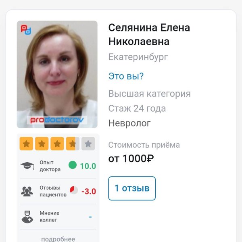Click the graduation cap icon
Screen dimensions: 242x242
coord(27,166)
